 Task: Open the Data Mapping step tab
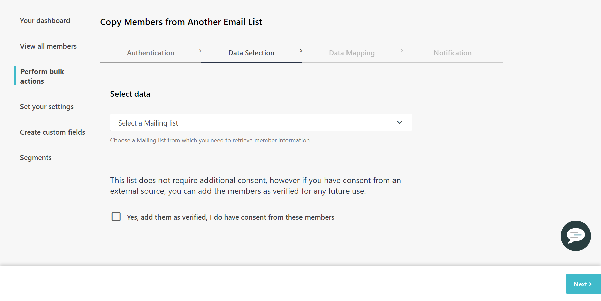(352, 53)
